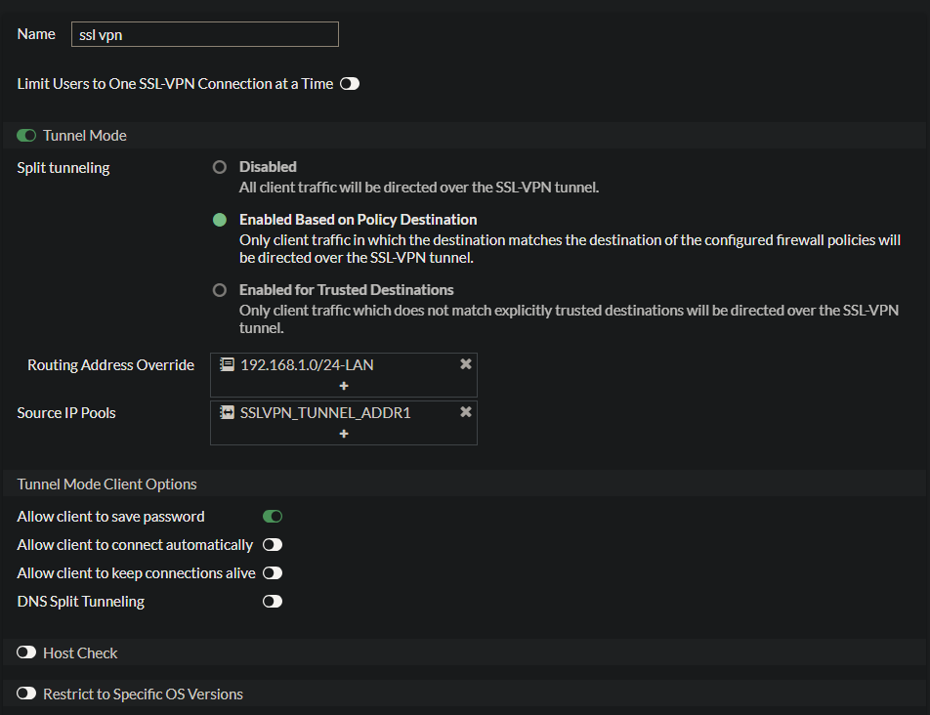Screen dimensions: 930x715
Task: Enable Allow client to keep connections alive
Action: 273,573
